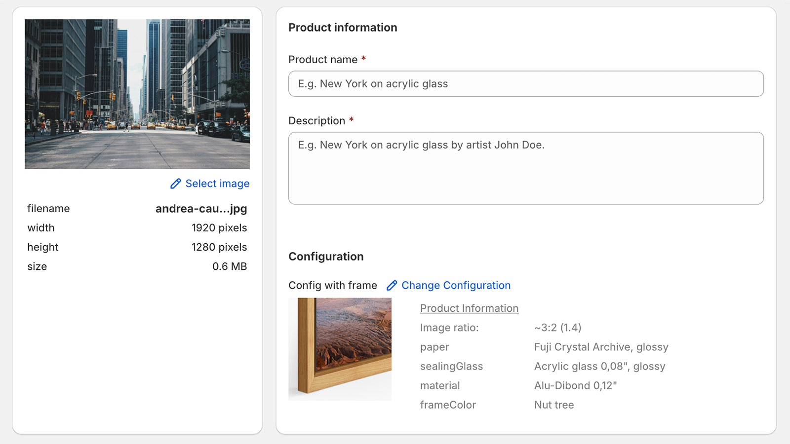The image size is (790, 444).
Task: Focus the Description text area
Action: pos(526,168)
